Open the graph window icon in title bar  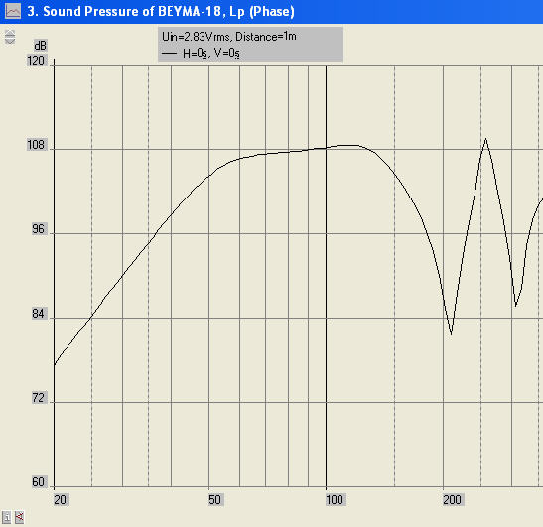13,11
